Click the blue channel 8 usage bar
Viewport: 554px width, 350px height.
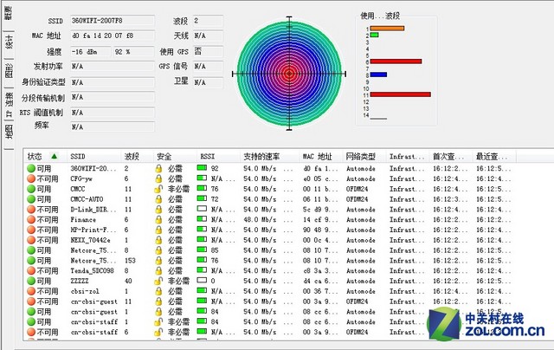pos(378,75)
